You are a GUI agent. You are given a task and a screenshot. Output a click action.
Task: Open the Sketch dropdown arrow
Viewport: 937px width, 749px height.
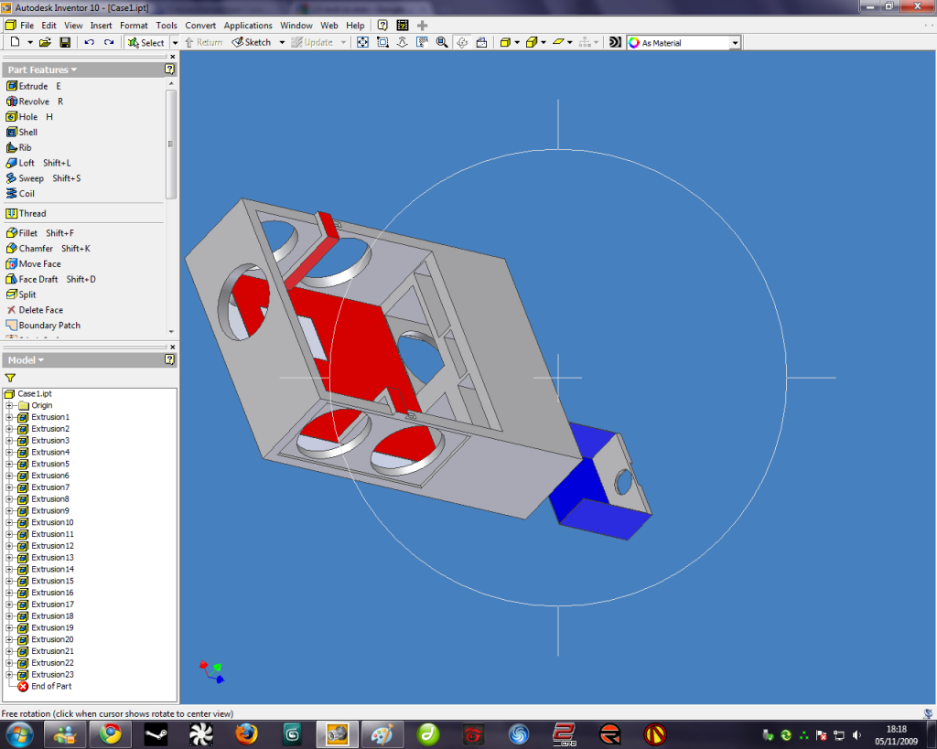[282, 42]
